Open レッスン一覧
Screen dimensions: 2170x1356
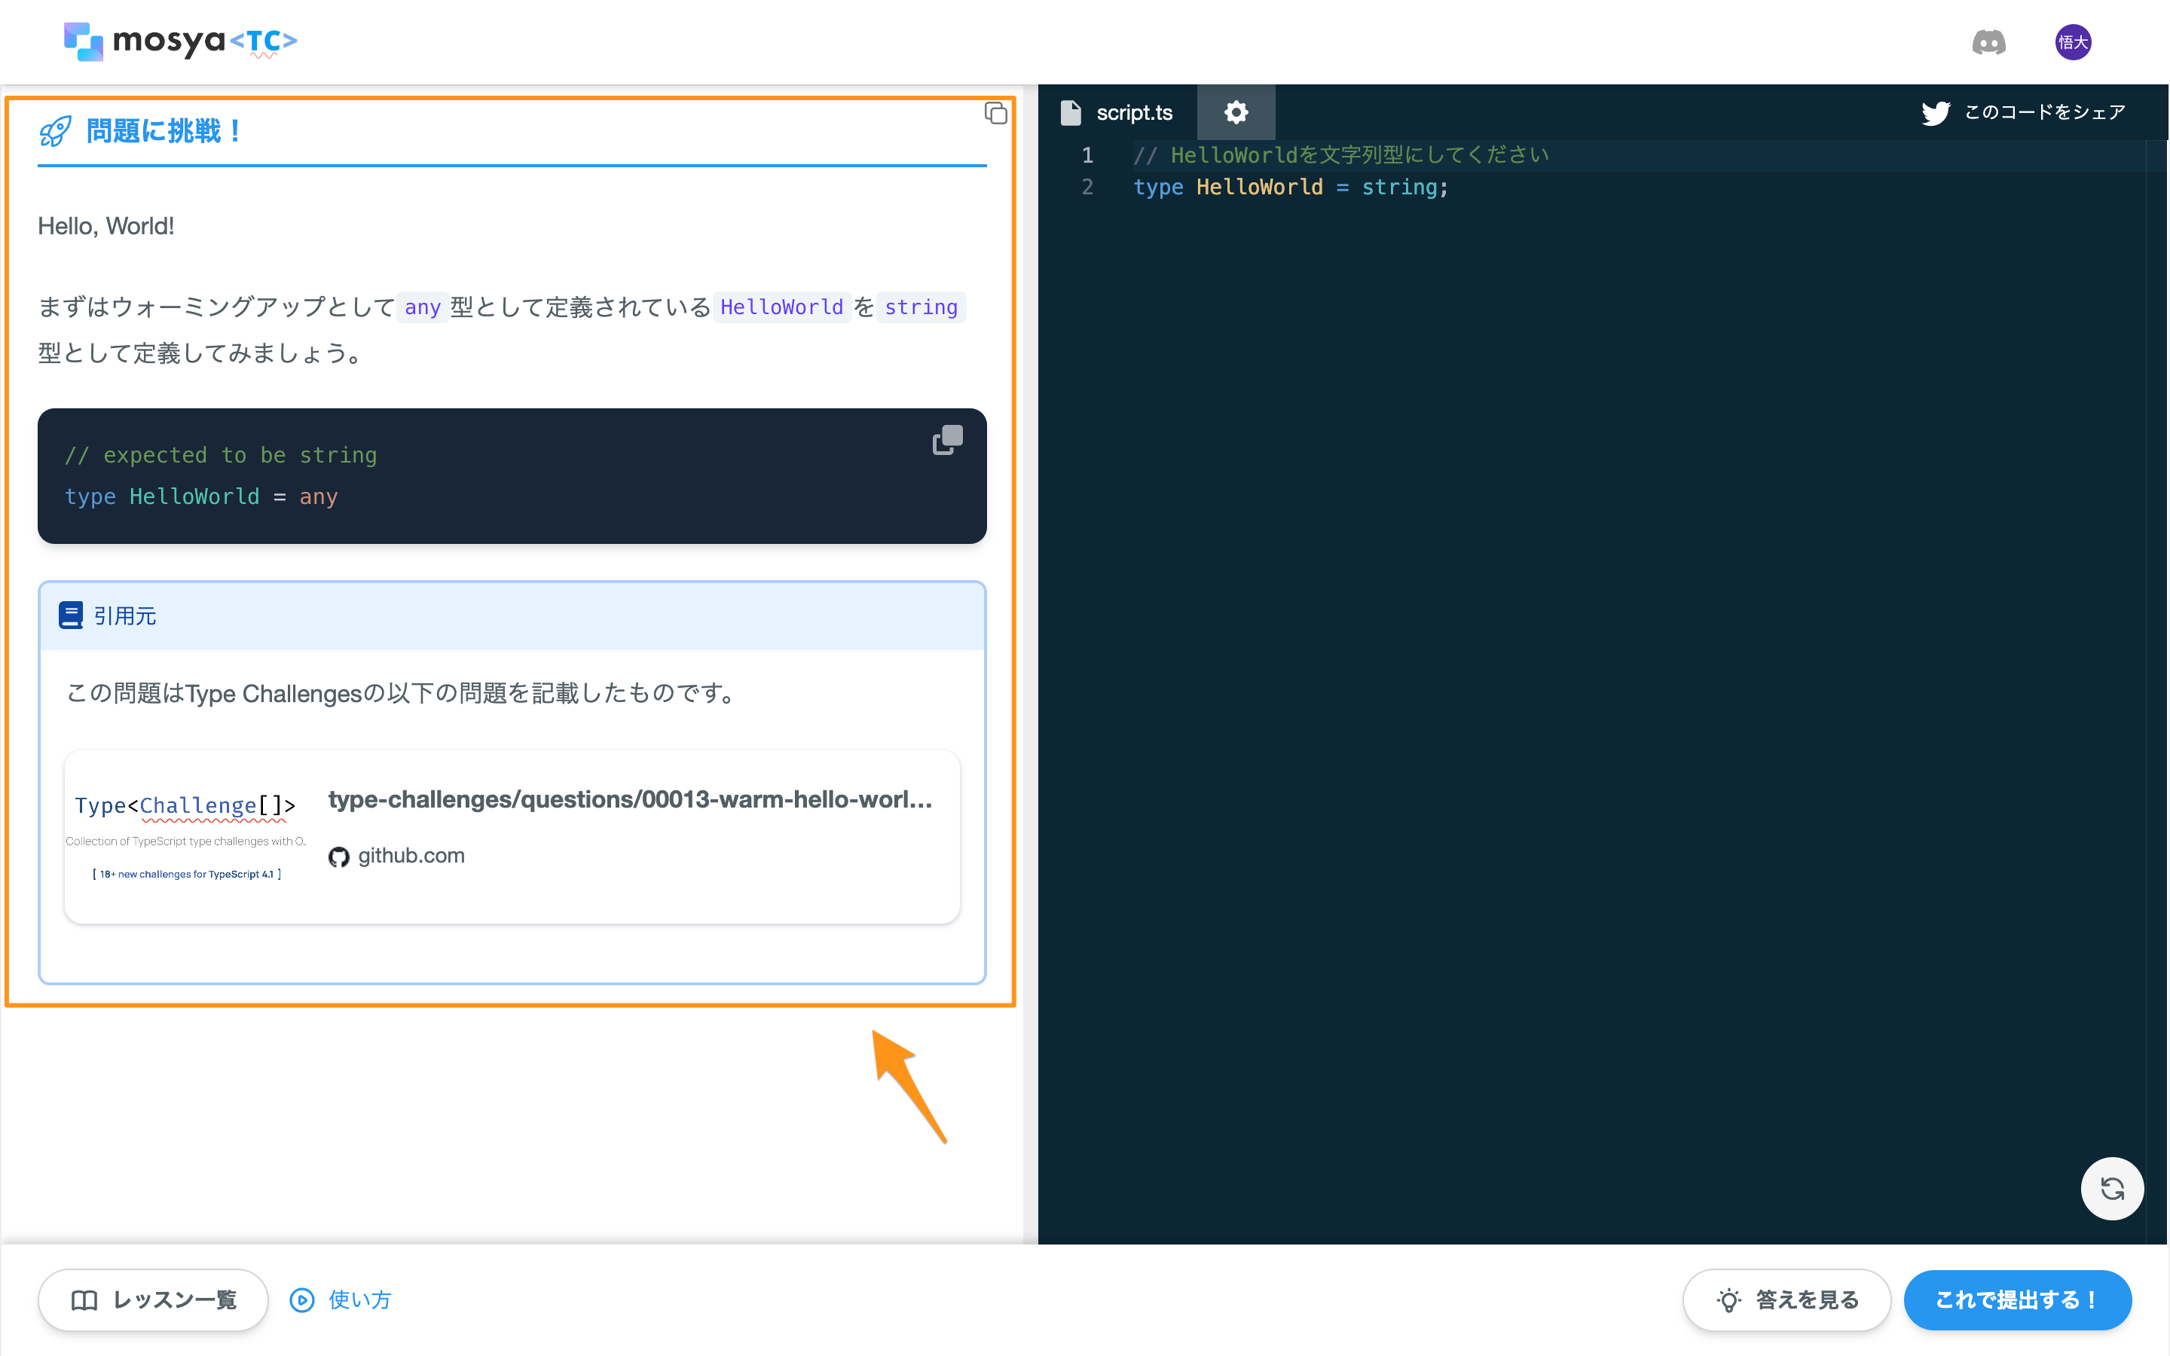tap(152, 1299)
